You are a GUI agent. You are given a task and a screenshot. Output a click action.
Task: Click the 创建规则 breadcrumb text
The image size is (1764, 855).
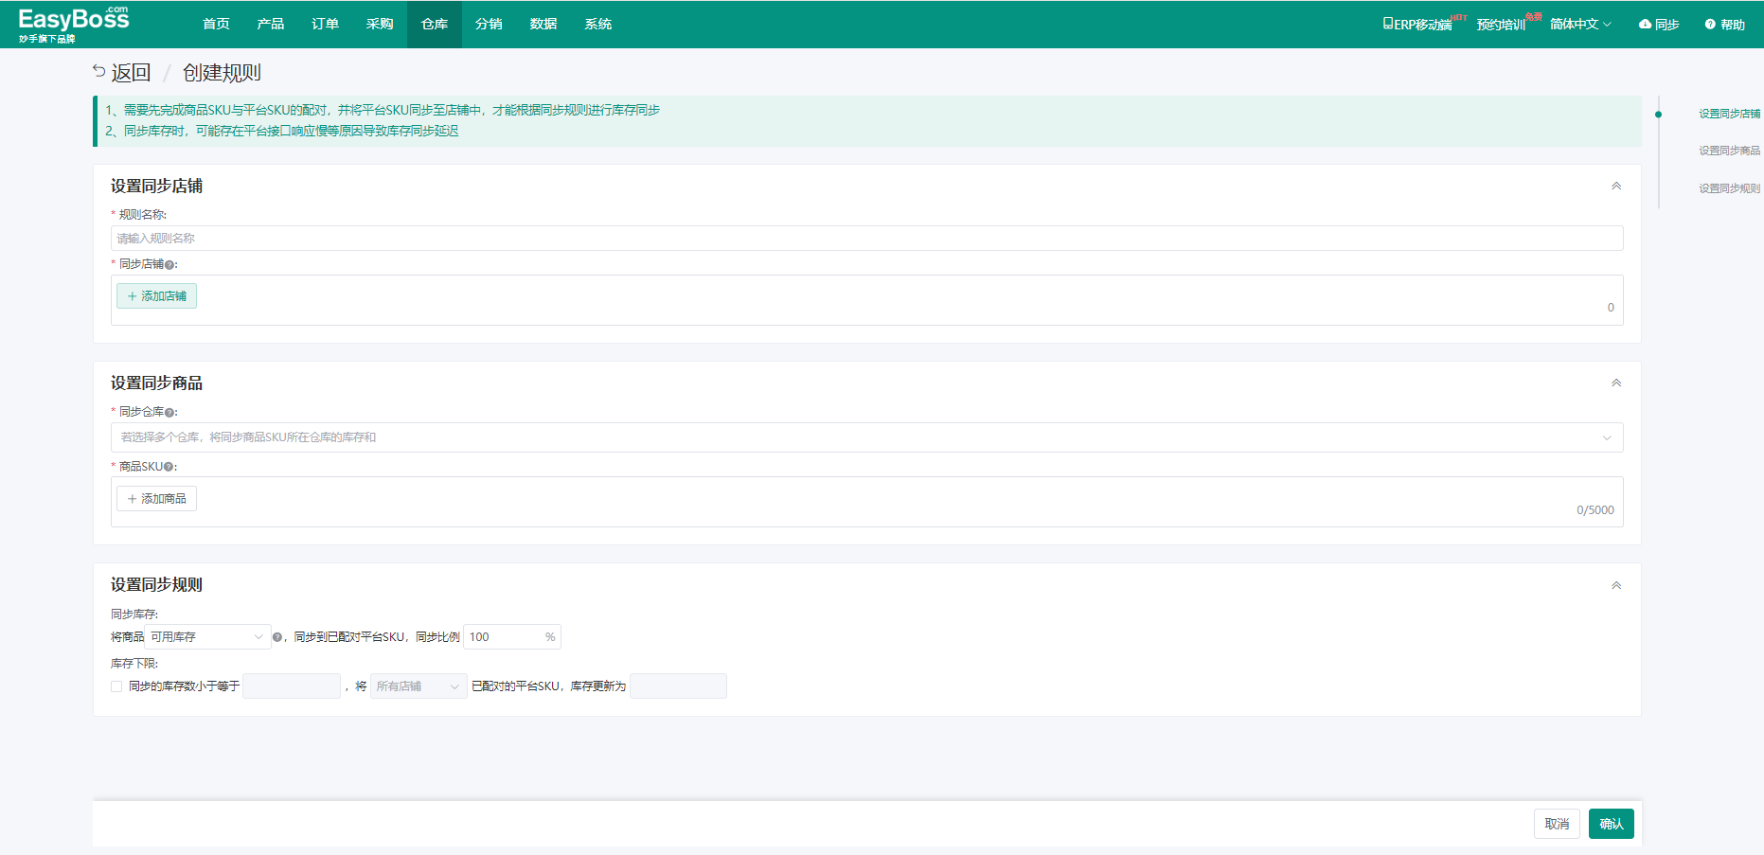point(222,73)
